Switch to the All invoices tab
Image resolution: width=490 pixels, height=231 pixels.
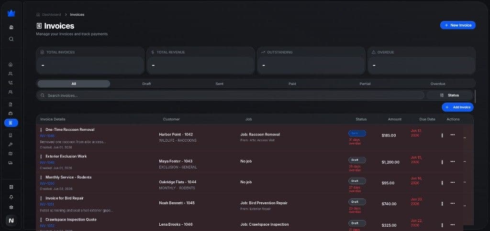(x=74, y=84)
